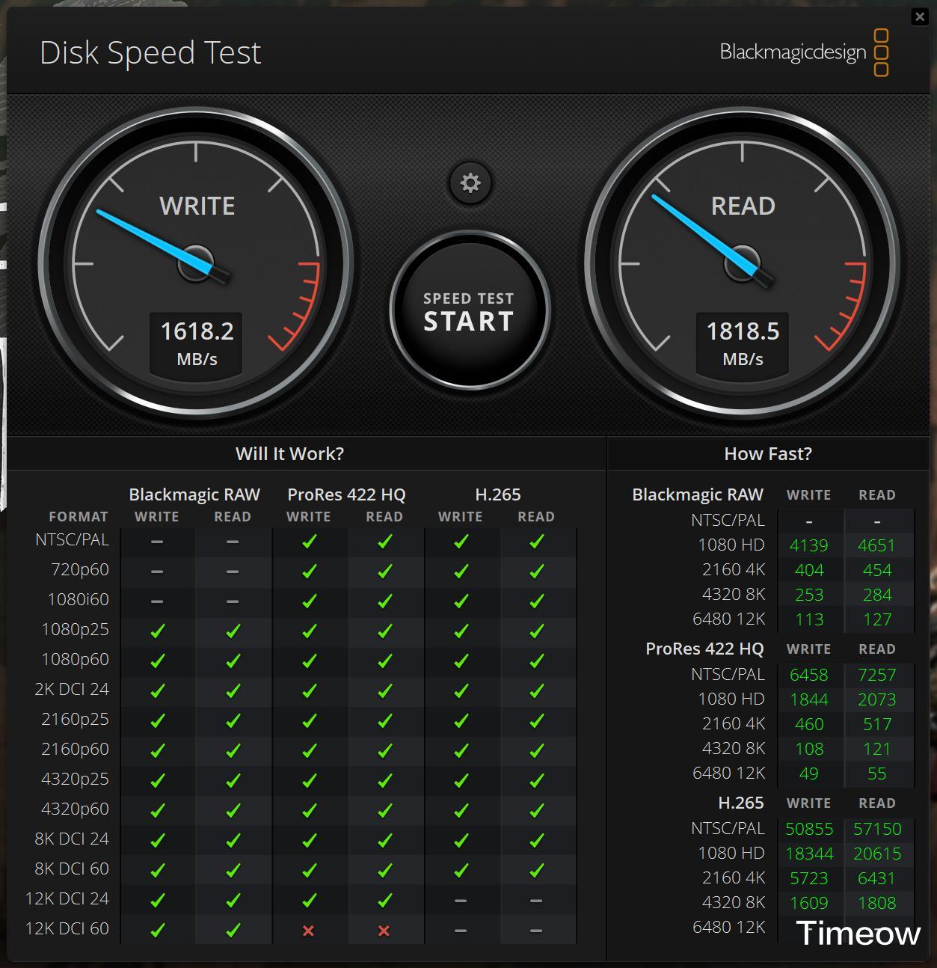Click ProRes 422 HQ read checkmark for 1080p60
This screenshot has height=968, width=937.
[x=384, y=661]
